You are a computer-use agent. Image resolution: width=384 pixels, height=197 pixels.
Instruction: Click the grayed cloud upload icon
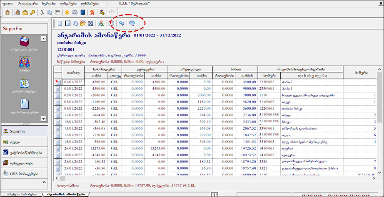pos(112,12)
